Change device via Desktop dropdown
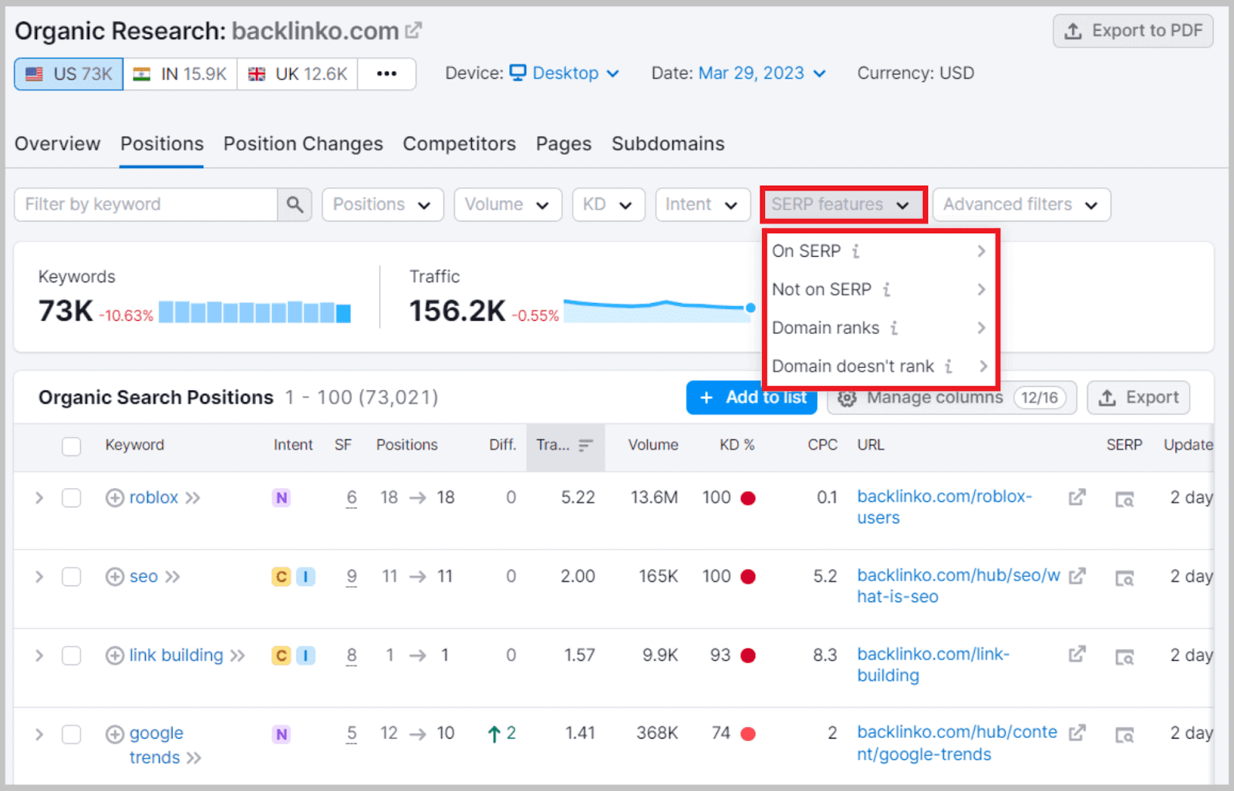Image resolution: width=1234 pixels, height=791 pixels. (565, 73)
